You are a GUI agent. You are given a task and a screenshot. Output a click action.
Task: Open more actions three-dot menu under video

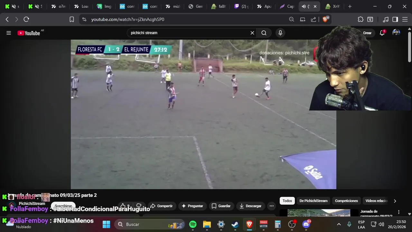click(x=272, y=206)
